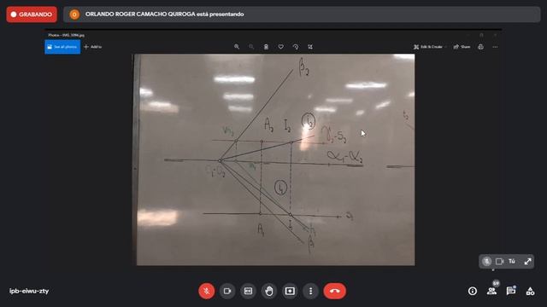Crop the photo
Viewport: 547px width, 307px height.
(310, 47)
